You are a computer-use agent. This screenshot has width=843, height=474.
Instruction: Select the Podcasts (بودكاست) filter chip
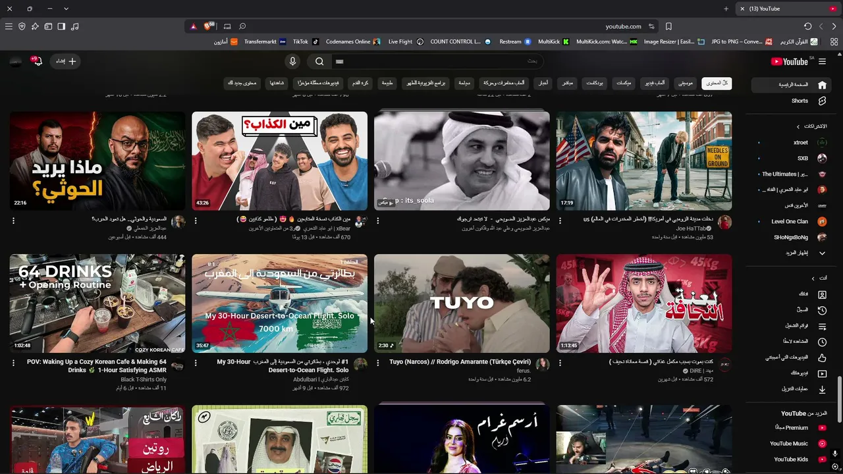tap(595, 84)
